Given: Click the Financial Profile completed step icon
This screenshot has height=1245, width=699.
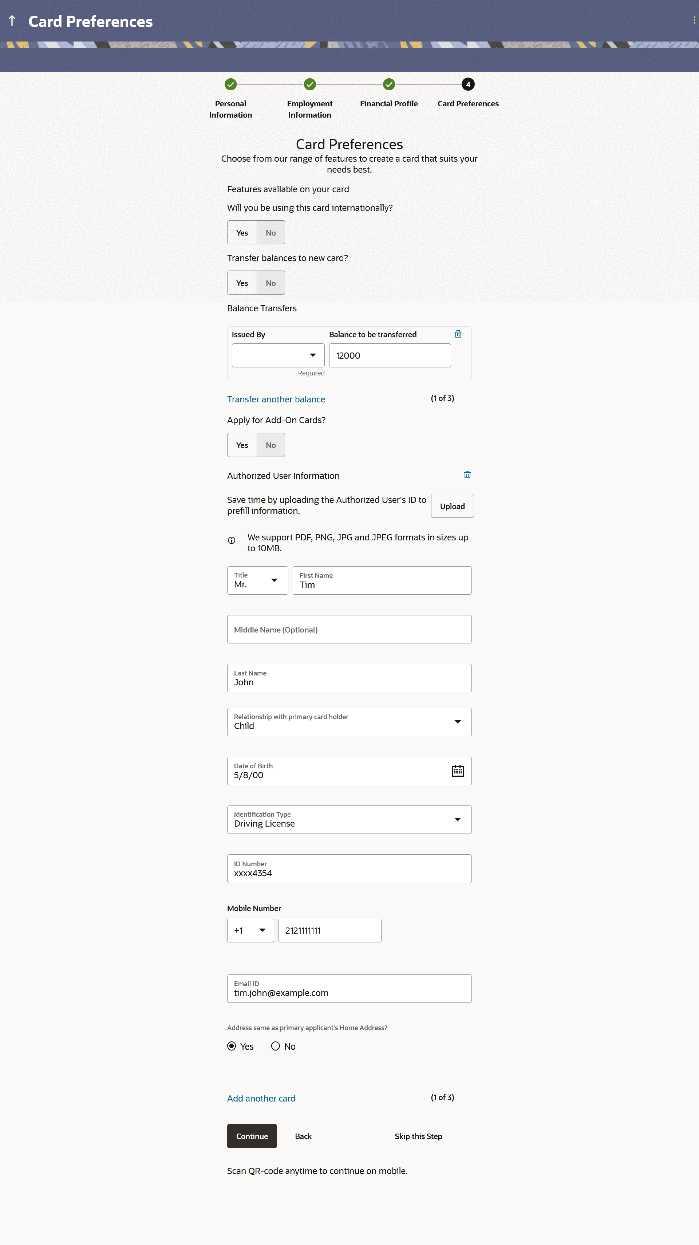Looking at the screenshot, I should [388, 84].
